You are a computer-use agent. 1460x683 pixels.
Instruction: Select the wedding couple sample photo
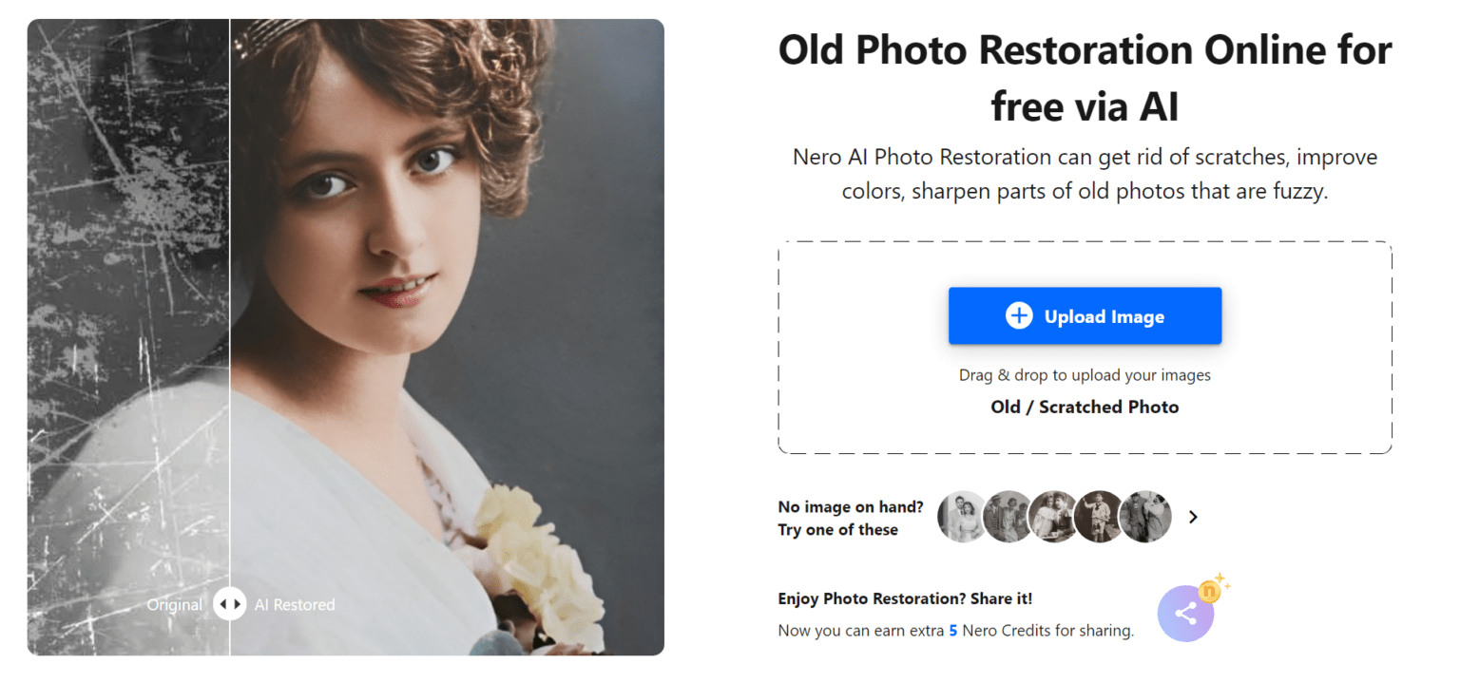coord(962,517)
